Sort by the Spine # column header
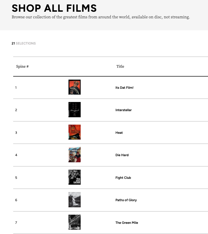 pos(22,67)
